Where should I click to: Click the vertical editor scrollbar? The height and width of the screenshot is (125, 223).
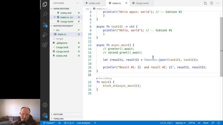tap(222, 47)
